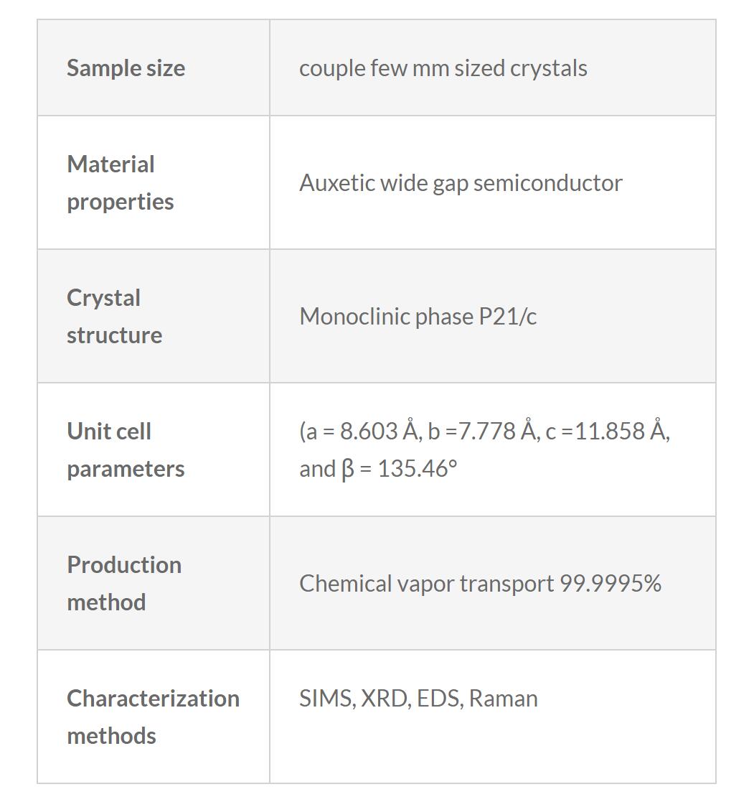Select the 'Auxetic wide gap semiconductor' text
This screenshot has width=754, height=797.
(461, 183)
